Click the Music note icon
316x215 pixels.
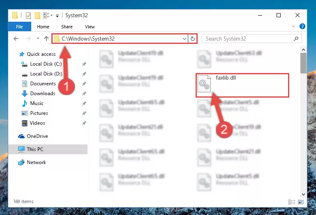[x=24, y=103]
